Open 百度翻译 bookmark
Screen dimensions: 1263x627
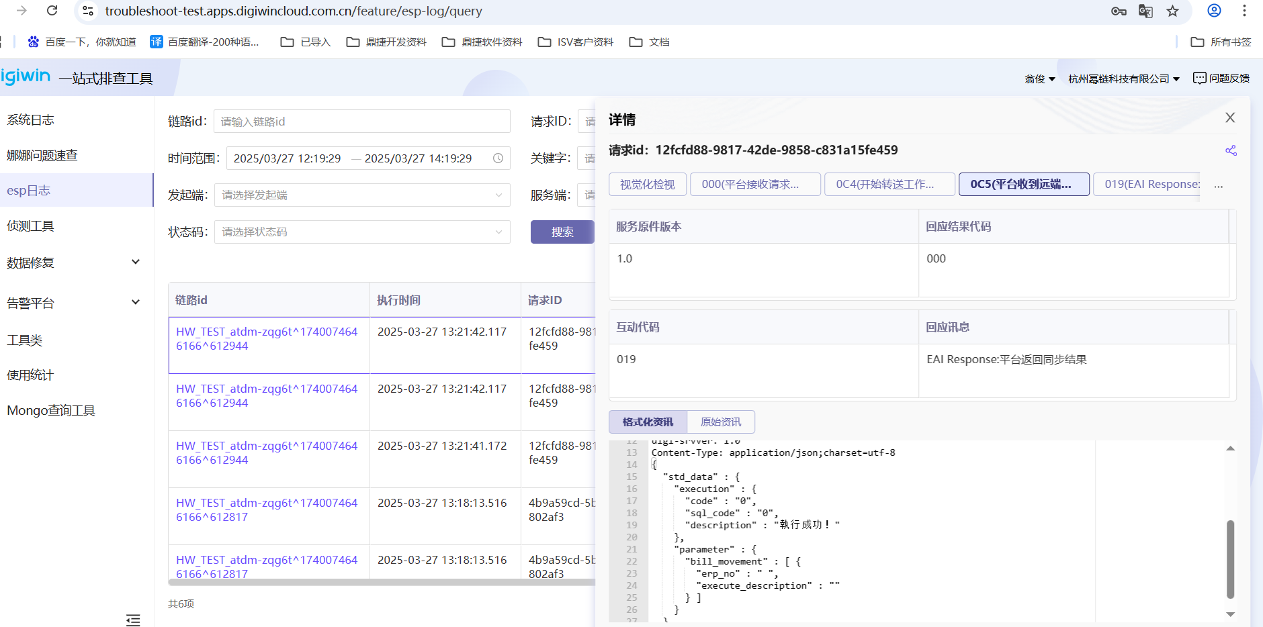[x=204, y=42]
